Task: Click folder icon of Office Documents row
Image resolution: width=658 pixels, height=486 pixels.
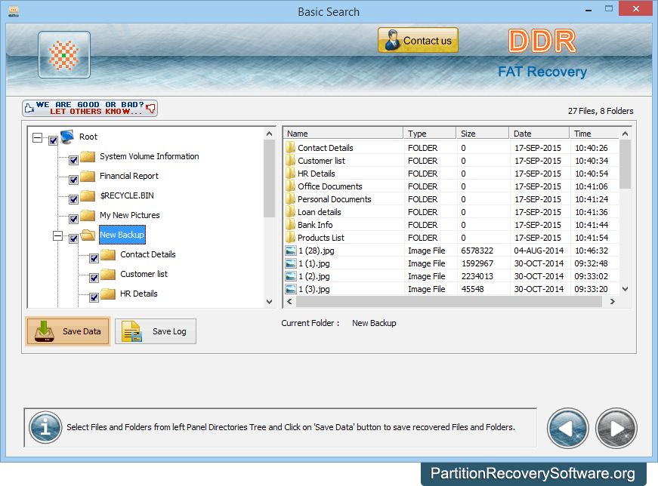Action: click(290, 186)
